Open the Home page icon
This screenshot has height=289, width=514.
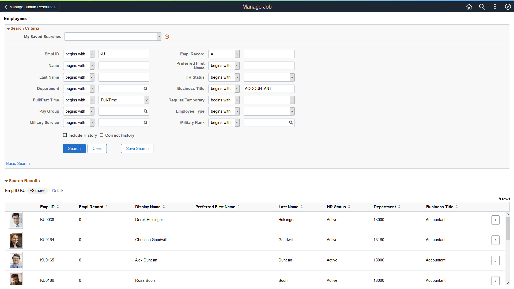(469, 7)
